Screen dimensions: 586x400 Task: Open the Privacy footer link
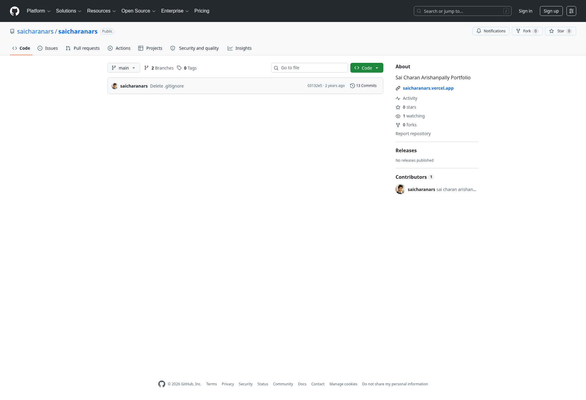coord(228,384)
